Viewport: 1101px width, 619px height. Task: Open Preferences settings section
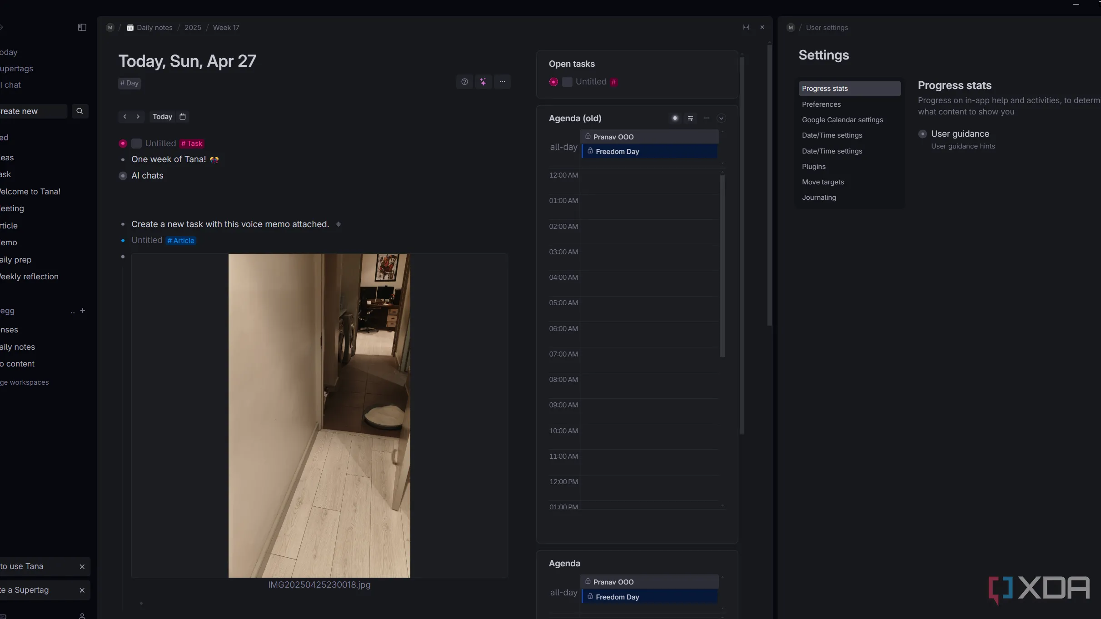(x=821, y=104)
